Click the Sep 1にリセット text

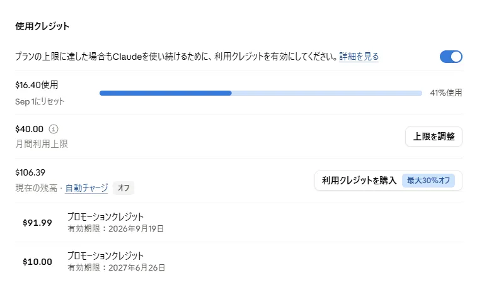pos(40,101)
